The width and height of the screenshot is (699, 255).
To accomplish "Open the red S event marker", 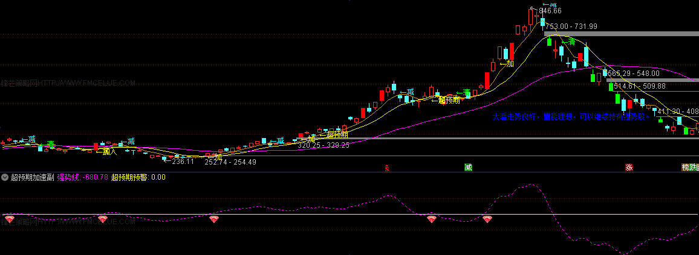I will pyautogui.click(x=387, y=168).
